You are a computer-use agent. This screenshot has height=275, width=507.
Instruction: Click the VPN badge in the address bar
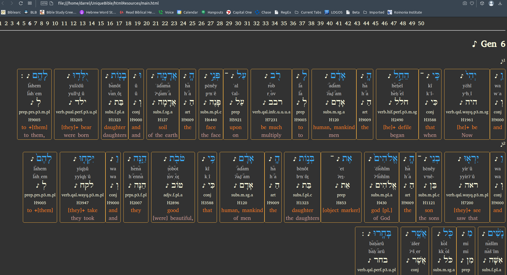point(44,3)
